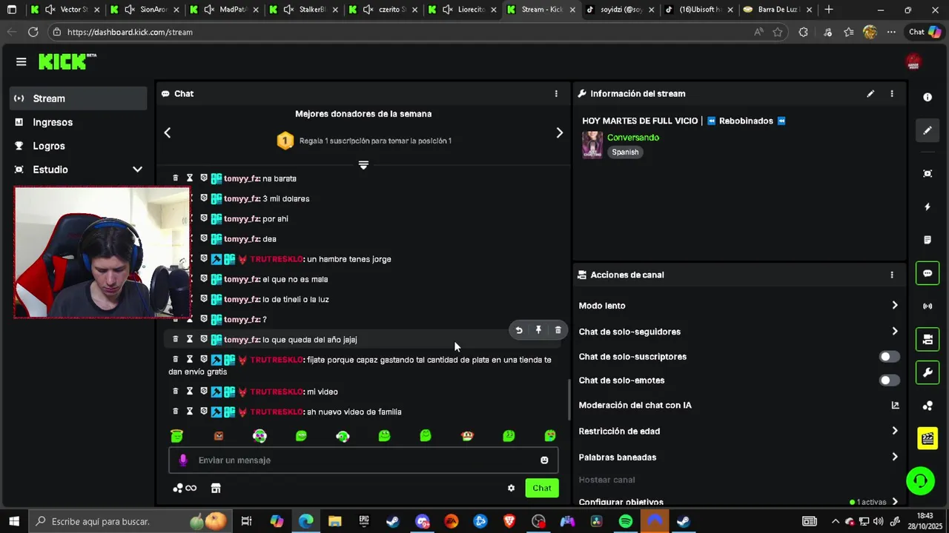Open the chat shop icon

tap(216, 488)
